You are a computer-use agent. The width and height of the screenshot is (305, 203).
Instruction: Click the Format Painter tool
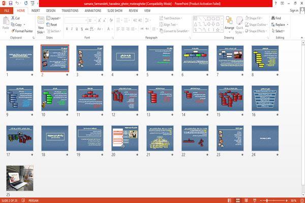click(22, 31)
